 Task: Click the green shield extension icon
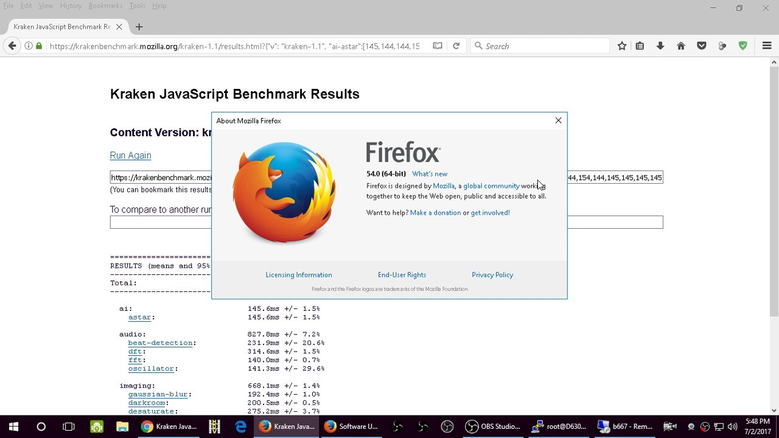[x=743, y=46]
